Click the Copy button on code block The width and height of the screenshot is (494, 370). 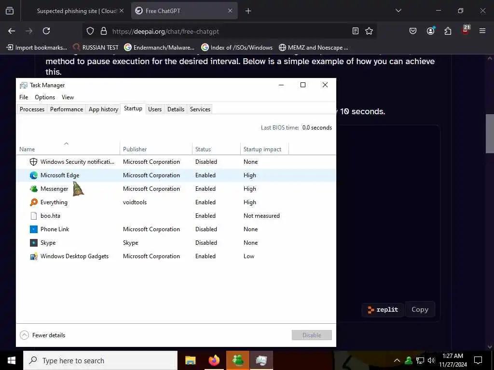(420, 310)
